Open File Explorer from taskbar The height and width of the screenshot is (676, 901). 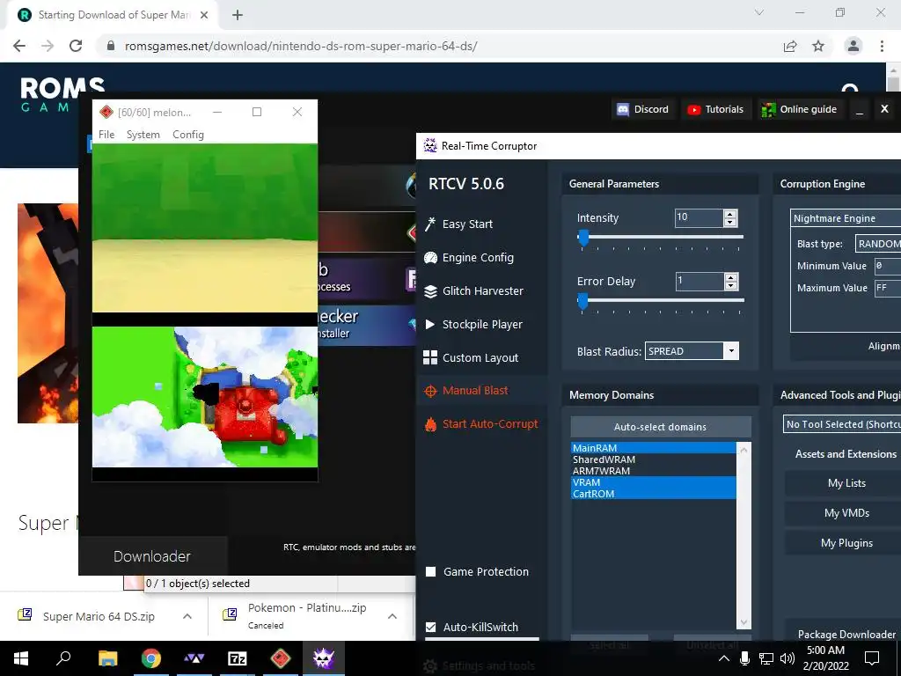[x=107, y=658]
